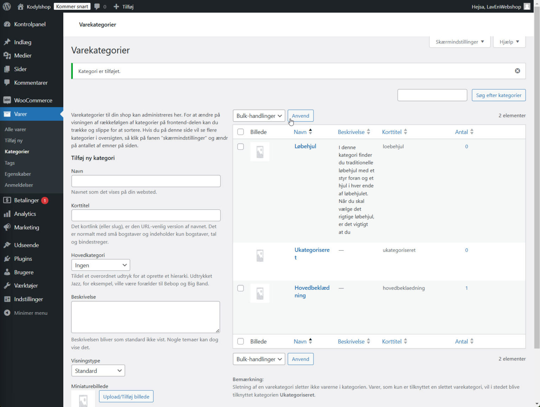Viewport: 540px width, 407px height.
Task: Open the bottom Bulk-handlinger dropdown
Action: point(259,359)
